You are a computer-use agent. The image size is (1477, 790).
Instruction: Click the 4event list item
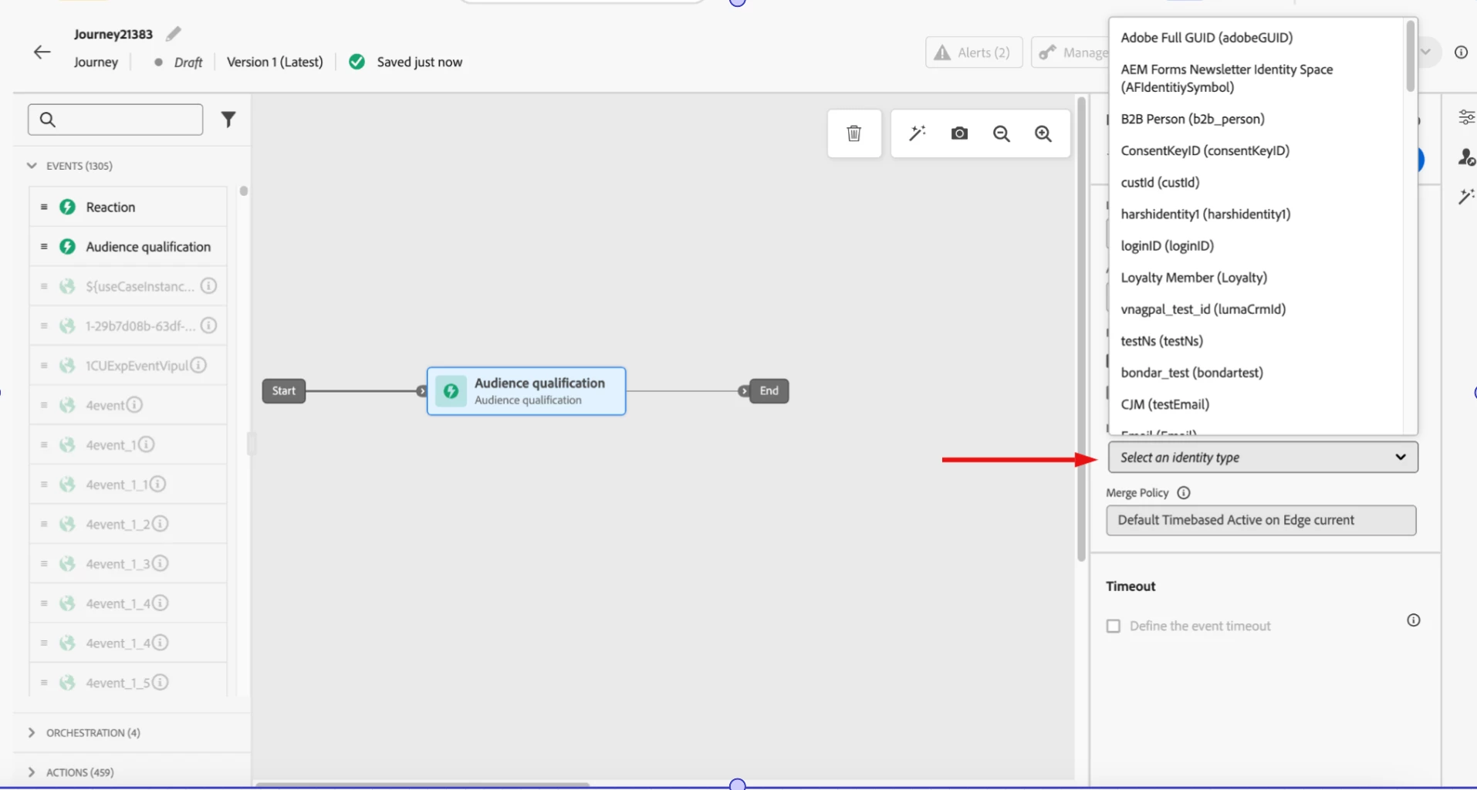tap(128, 405)
